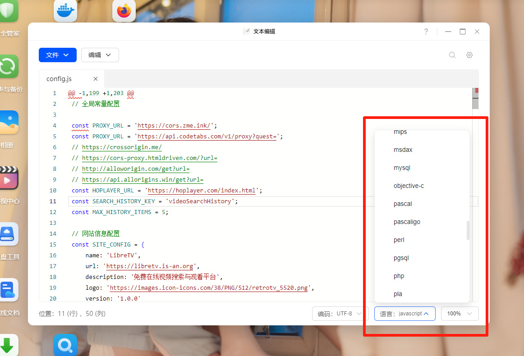The height and width of the screenshot is (356, 524).
Task: Click the cors-proxy.htmldriven.com link
Action: click(149, 158)
